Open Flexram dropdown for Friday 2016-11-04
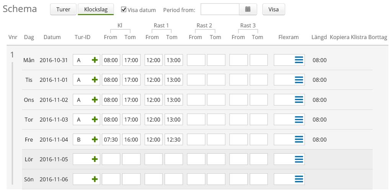392x192 pixels. [299, 140]
